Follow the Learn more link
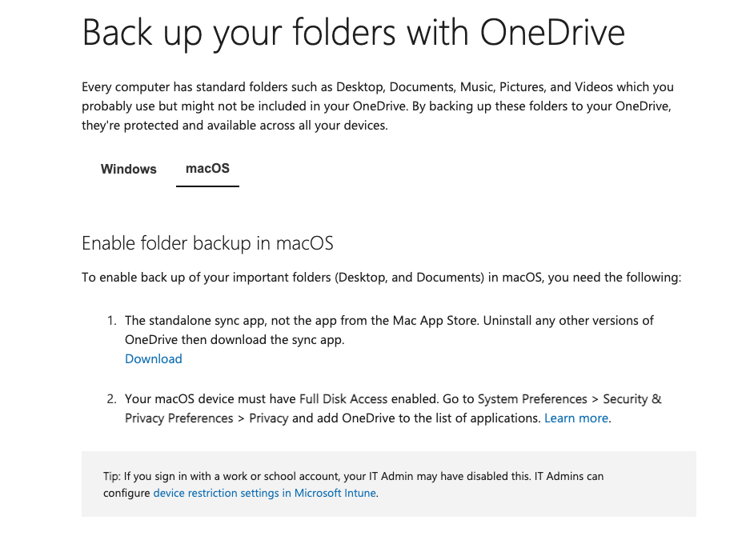The width and height of the screenshot is (750, 552). click(x=576, y=418)
